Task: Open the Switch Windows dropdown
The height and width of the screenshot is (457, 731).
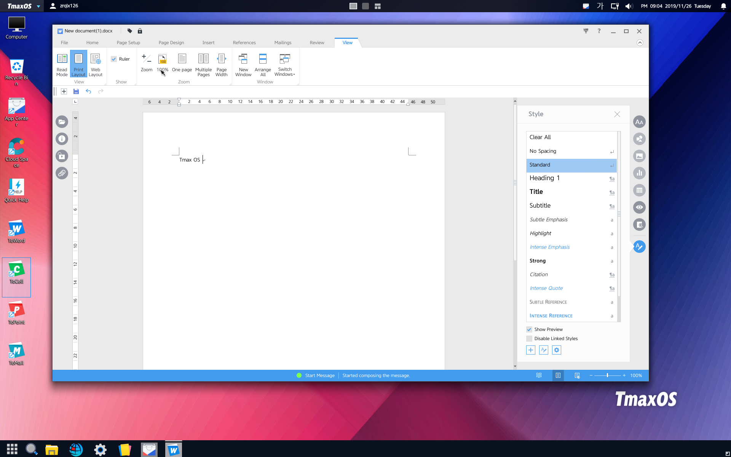Action: [285, 64]
